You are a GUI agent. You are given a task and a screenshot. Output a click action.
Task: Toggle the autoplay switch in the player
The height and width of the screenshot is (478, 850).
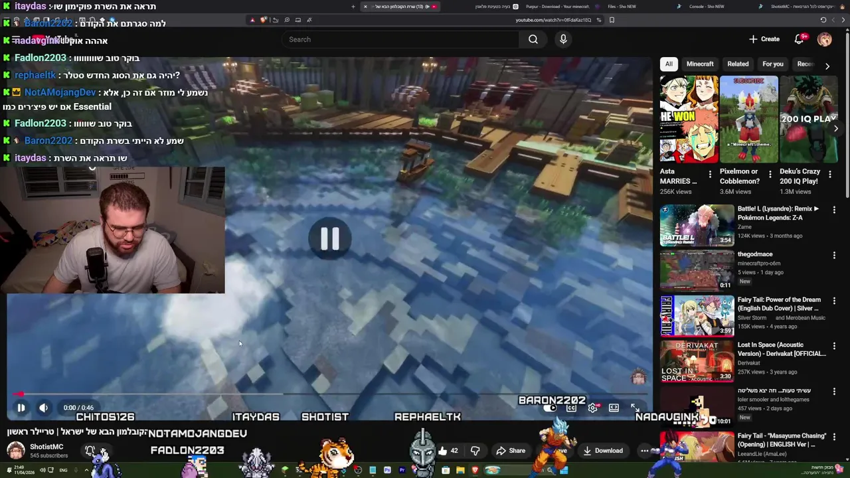[551, 408]
